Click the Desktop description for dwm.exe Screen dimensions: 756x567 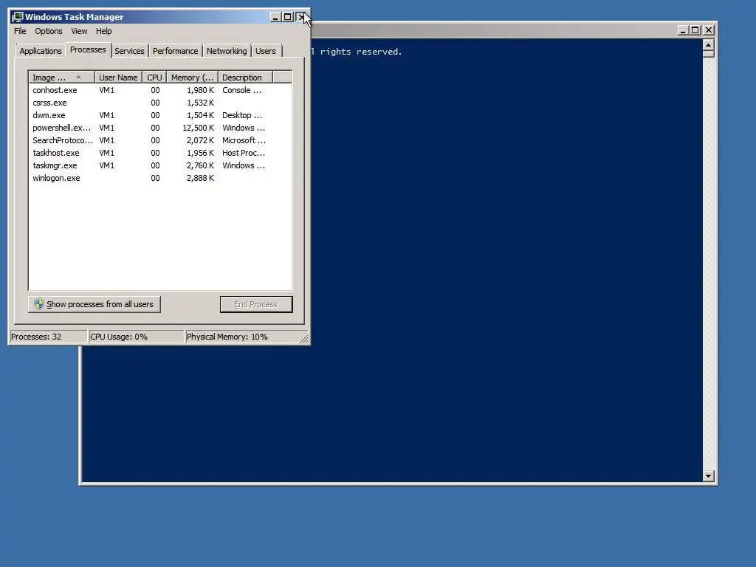(242, 115)
